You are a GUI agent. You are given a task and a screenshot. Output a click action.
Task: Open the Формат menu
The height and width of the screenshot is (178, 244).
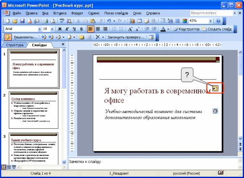(x=77, y=13)
